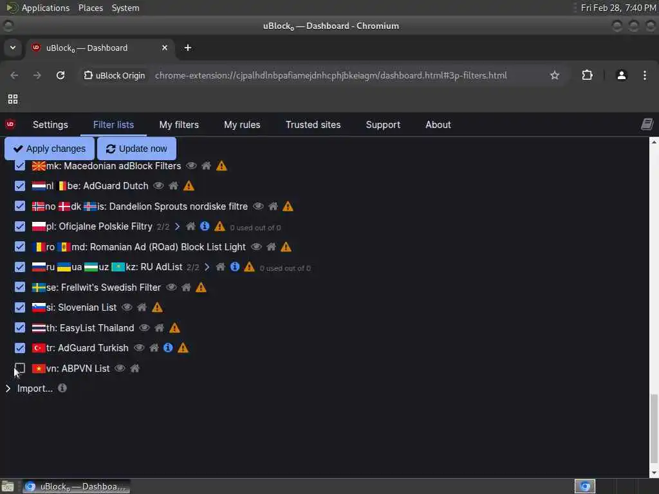Viewport: 659px width, 494px height.
Task: Click info icon for AdGuard Turkish
Action: (x=168, y=347)
